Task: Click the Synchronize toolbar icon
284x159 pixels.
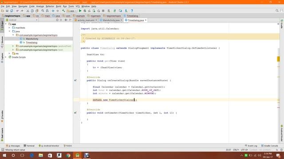Action: coord(12,11)
